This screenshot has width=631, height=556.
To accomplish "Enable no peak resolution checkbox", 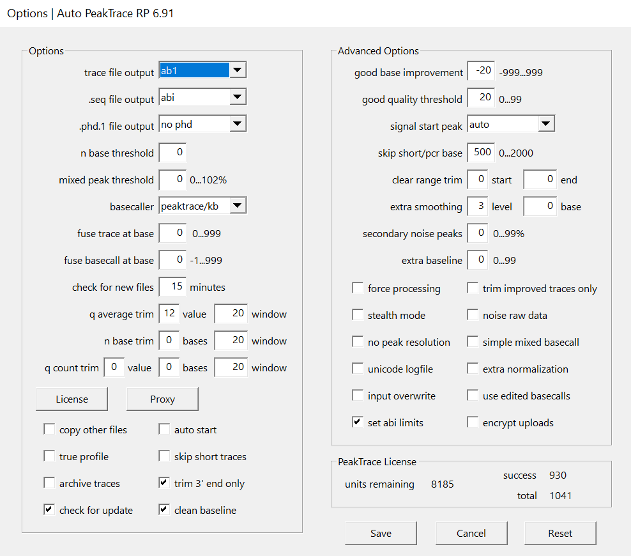I will (x=358, y=342).
